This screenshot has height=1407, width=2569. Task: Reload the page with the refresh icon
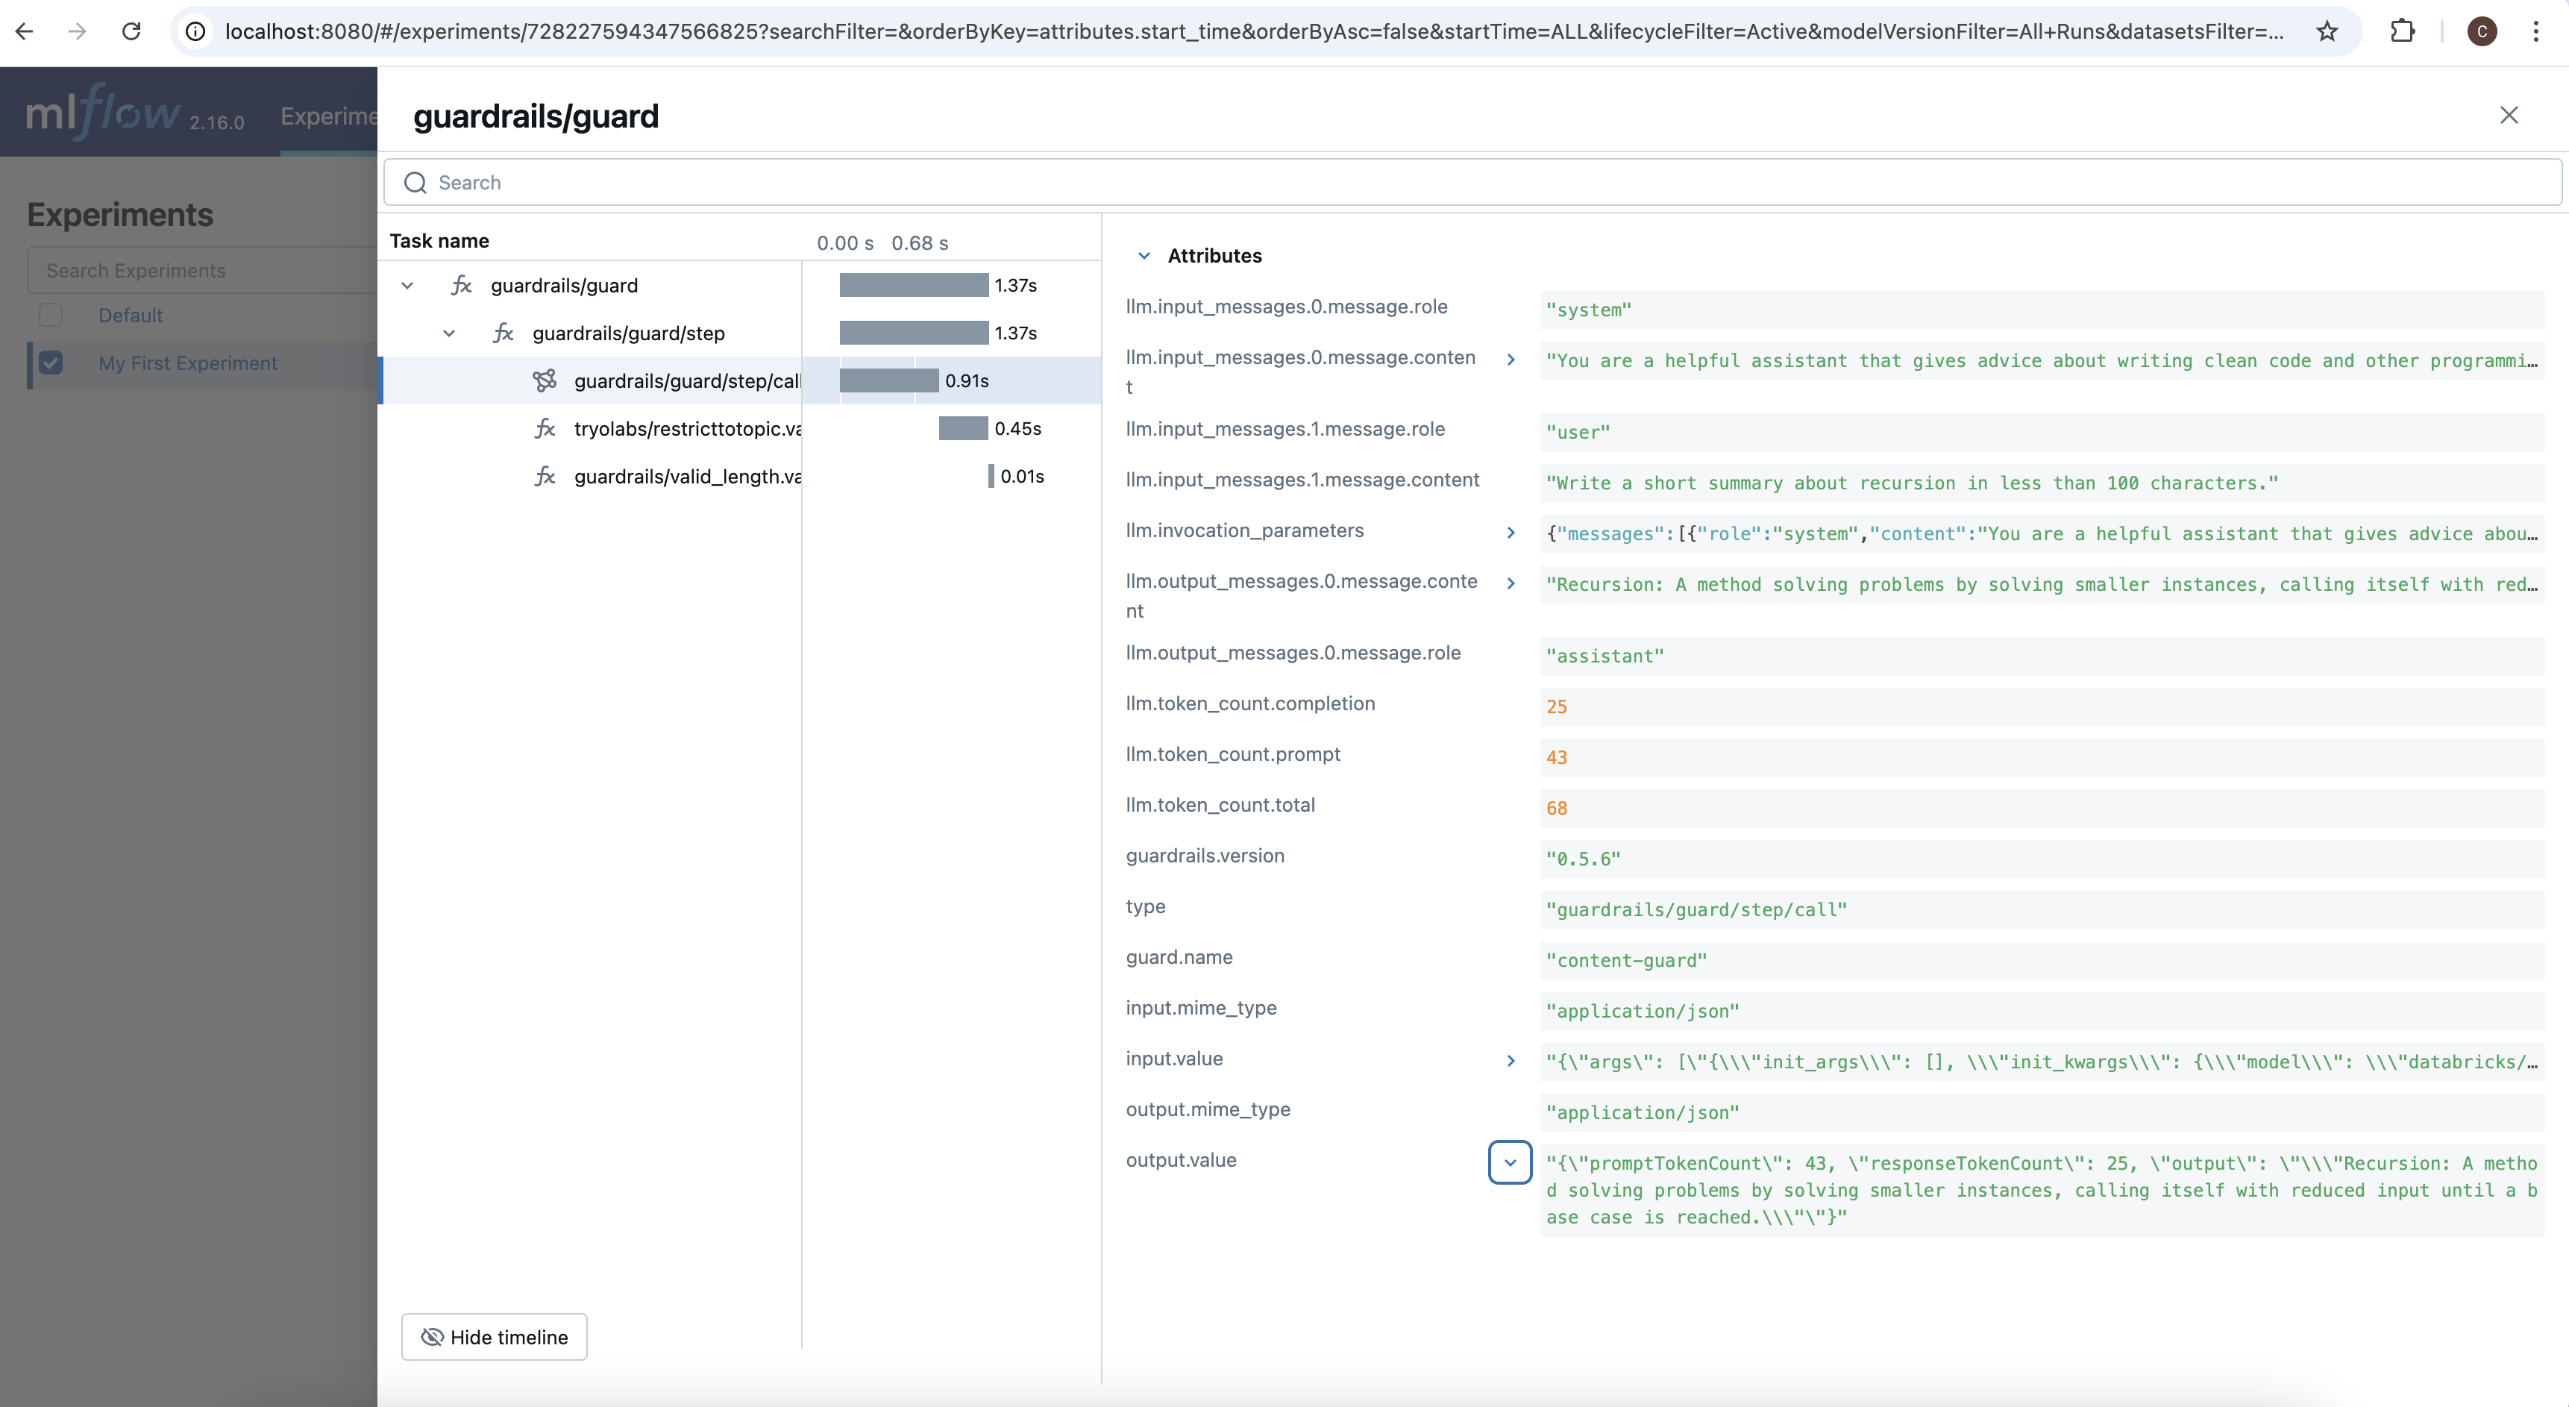[x=131, y=31]
